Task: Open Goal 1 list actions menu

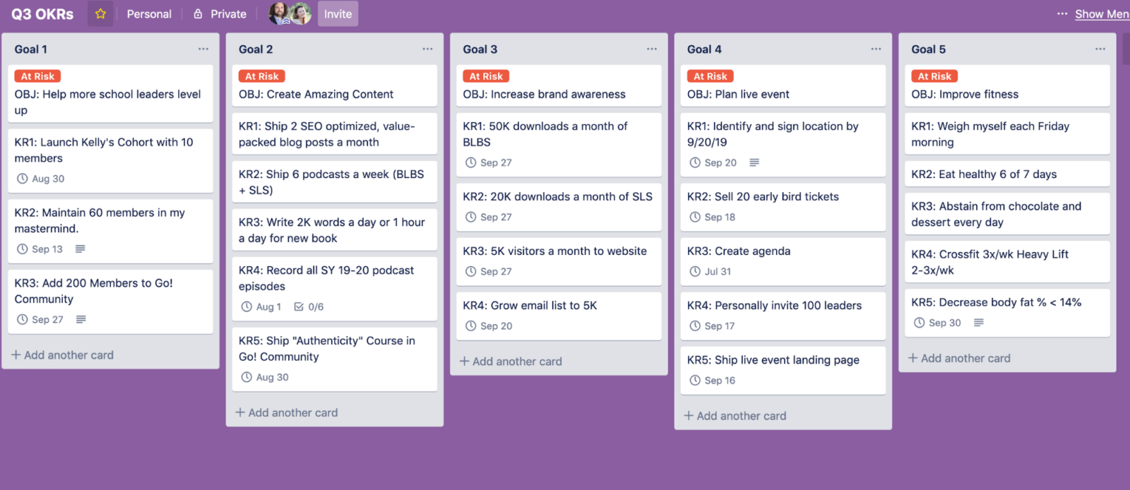Action: click(x=203, y=49)
